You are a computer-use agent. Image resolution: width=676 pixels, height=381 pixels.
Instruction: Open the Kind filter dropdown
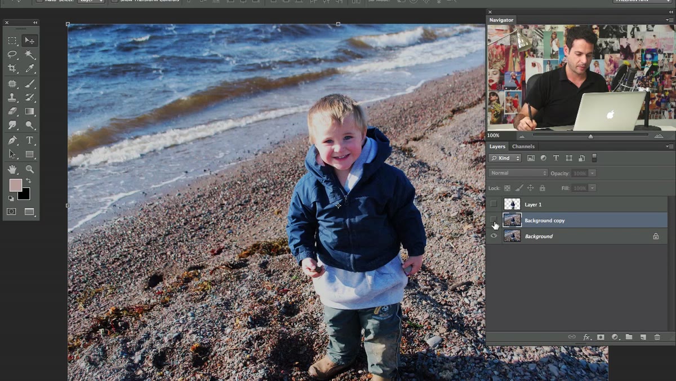pos(505,158)
